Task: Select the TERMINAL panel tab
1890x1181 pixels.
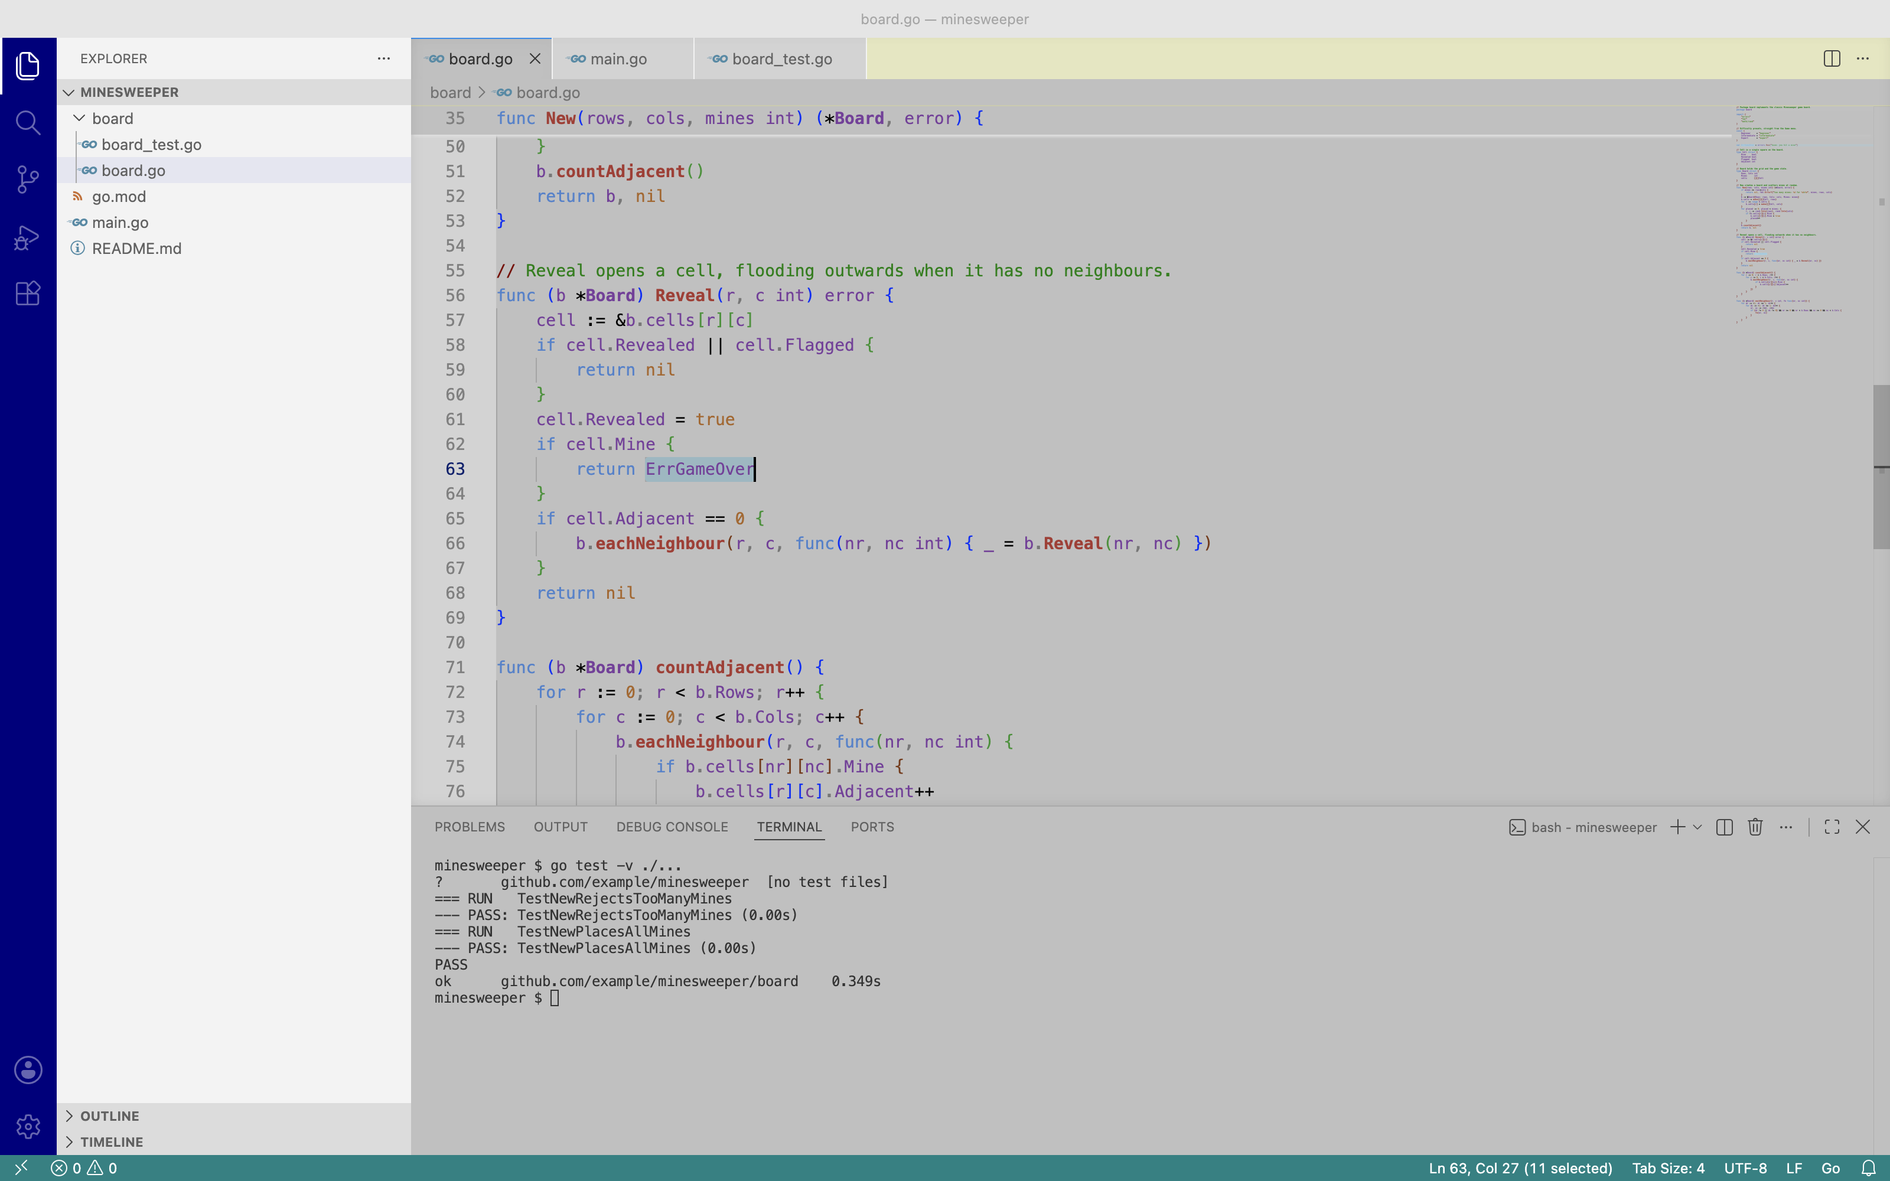Action: [x=789, y=827]
